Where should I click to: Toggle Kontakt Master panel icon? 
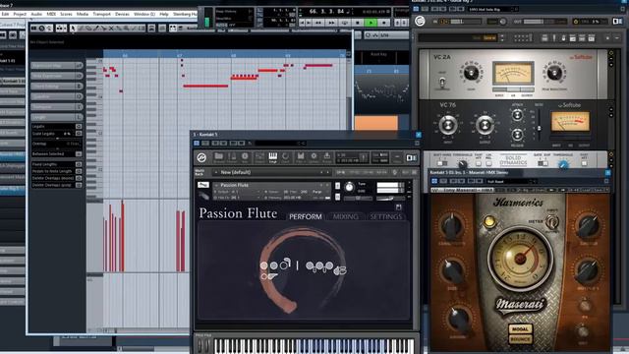[232, 157]
